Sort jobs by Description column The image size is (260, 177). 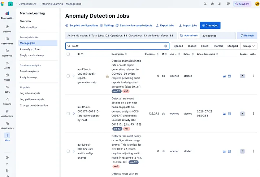coord(119,54)
